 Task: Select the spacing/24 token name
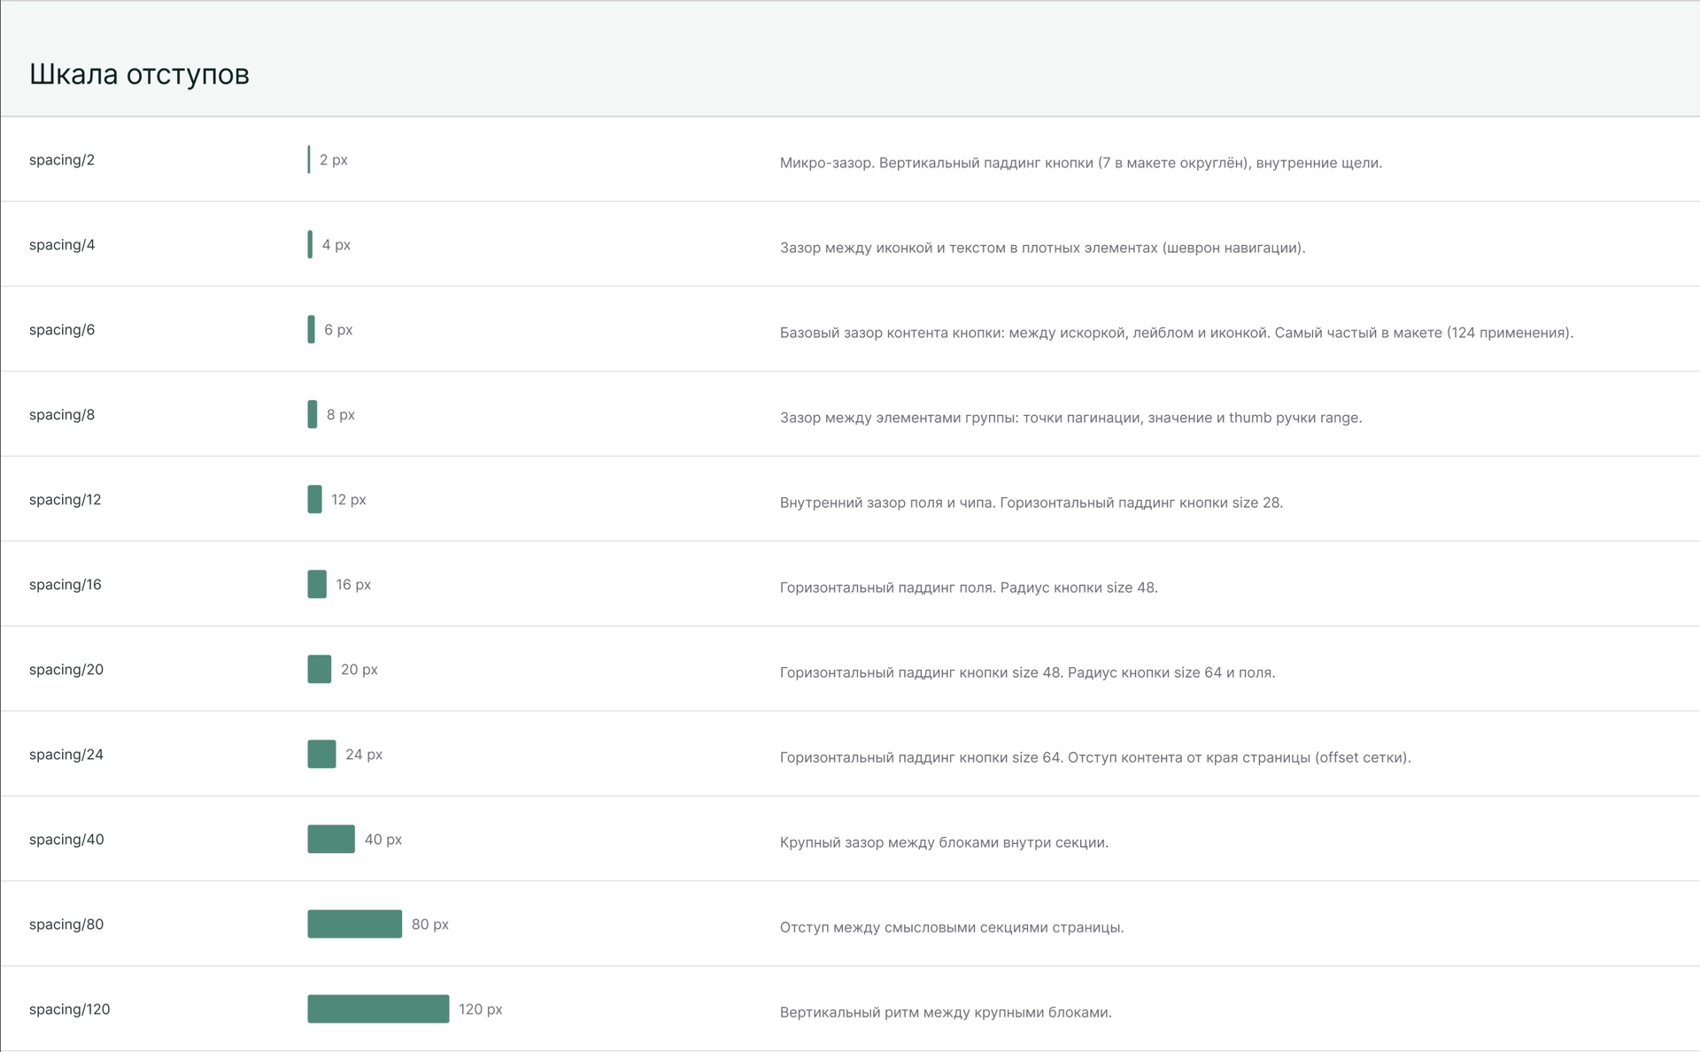[x=66, y=755]
